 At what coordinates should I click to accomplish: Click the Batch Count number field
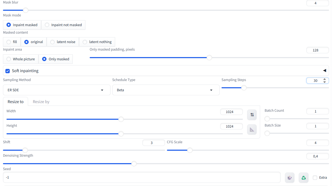[317, 111]
